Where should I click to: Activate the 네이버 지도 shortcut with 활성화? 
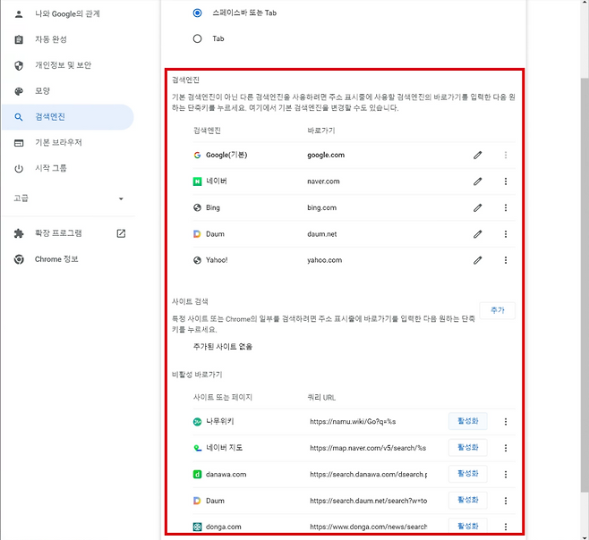467,447
